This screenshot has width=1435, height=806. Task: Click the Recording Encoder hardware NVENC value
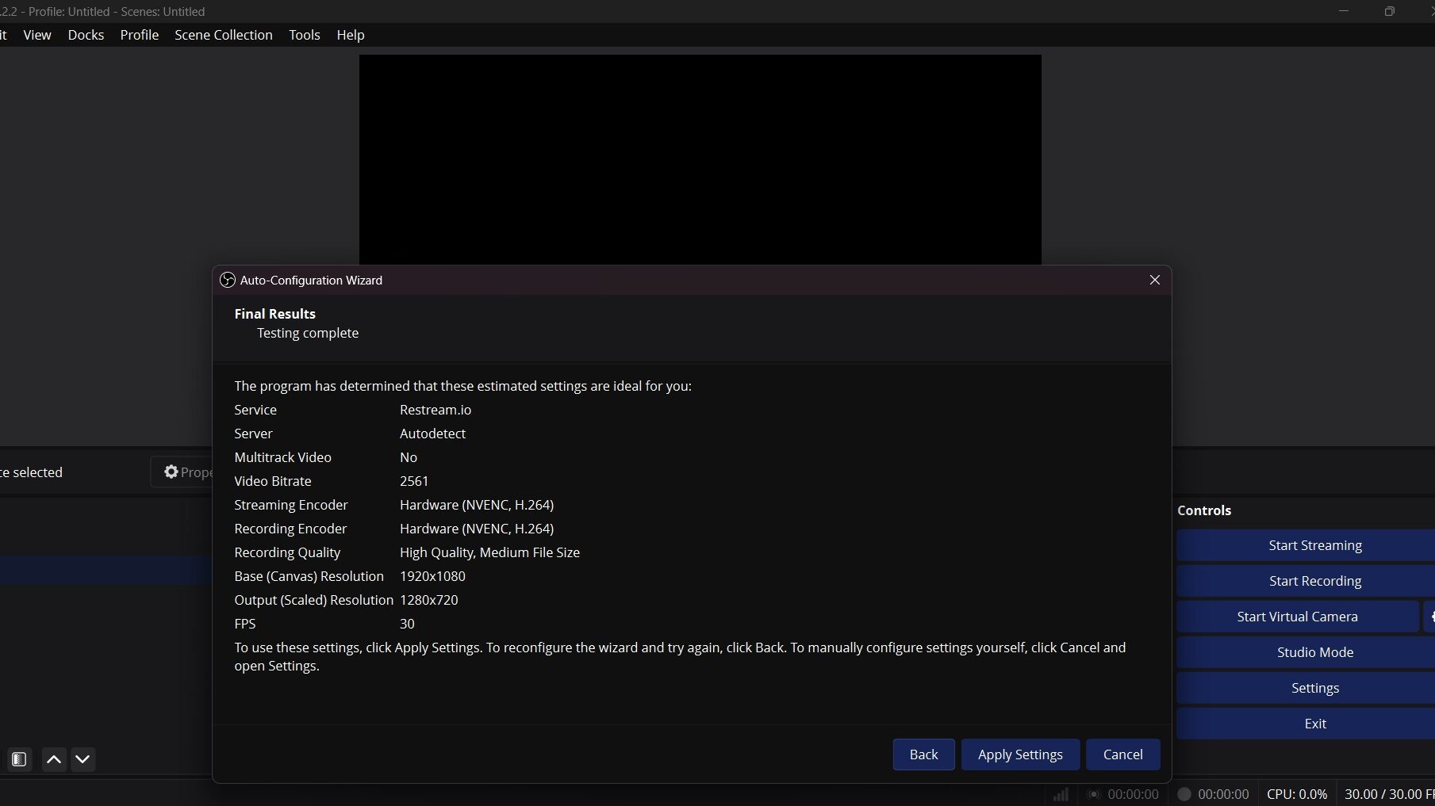(x=477, y=529)
